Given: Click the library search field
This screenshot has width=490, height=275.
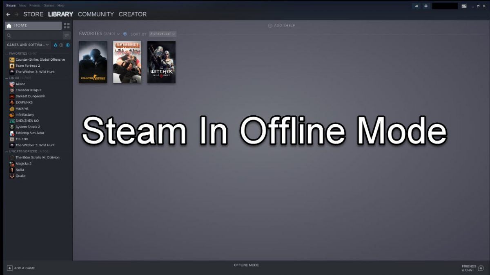Looking at the screenshot, I should click(x=33, y=35).
